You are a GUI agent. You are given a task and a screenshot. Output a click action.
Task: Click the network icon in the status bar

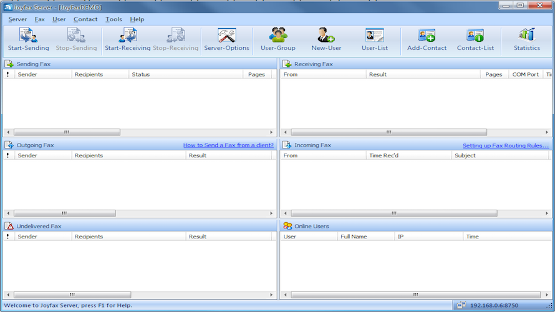pyautogui.click(x=461, y=305)
